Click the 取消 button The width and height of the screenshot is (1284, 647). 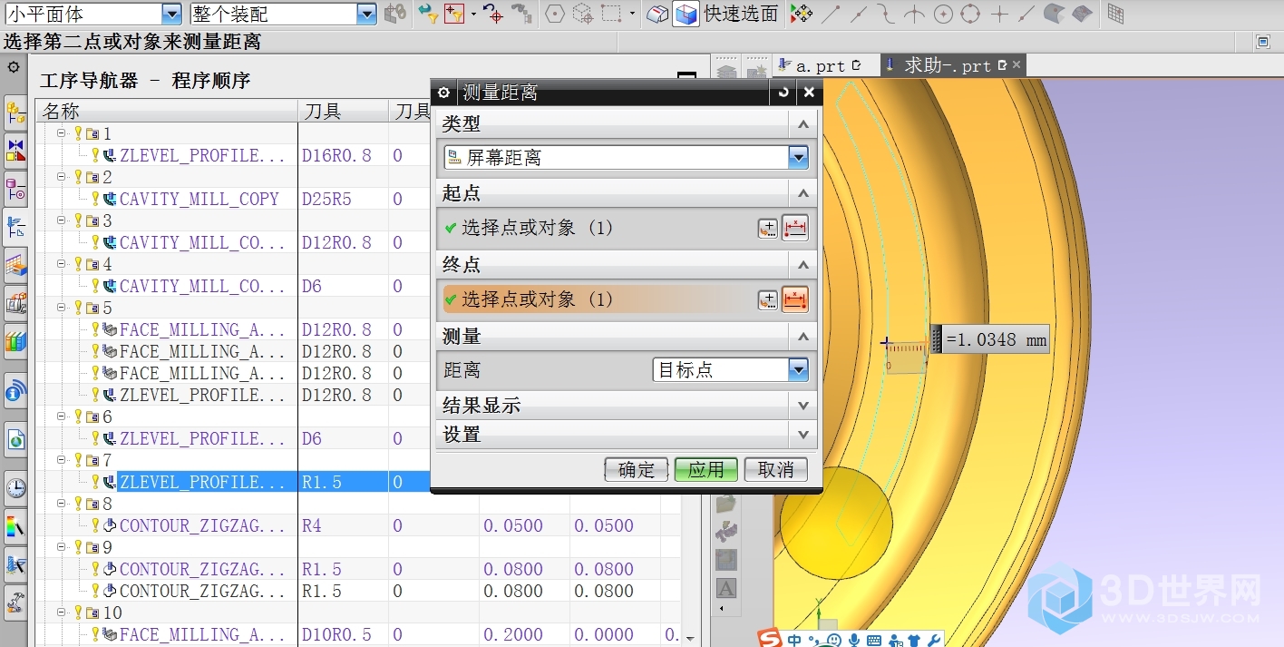(776, 469)
